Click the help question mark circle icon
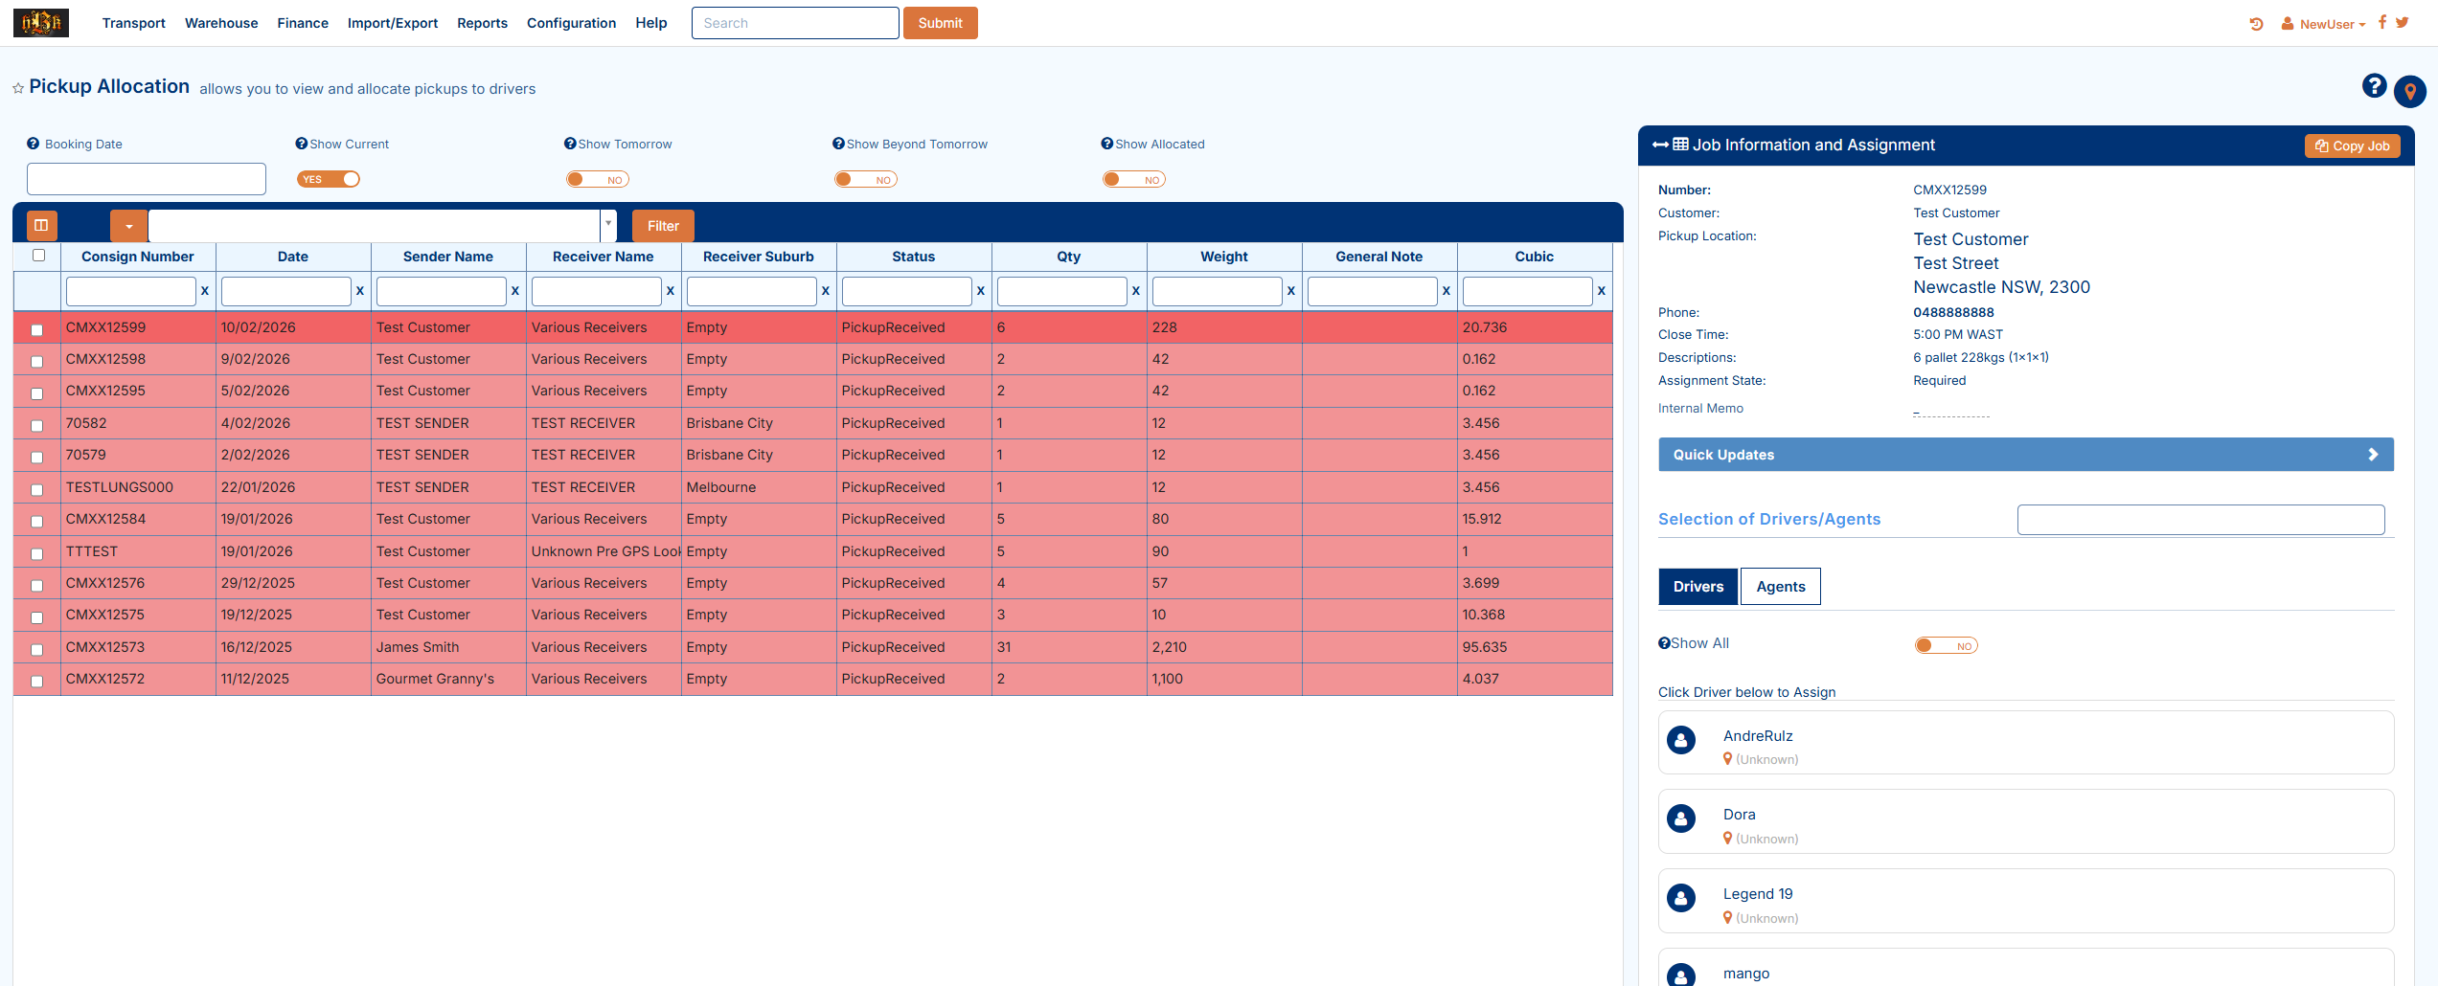 tap(2374, 87)
